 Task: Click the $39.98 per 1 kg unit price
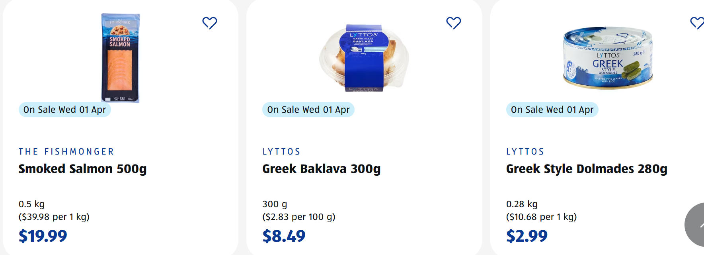click(x=54, y=217)
